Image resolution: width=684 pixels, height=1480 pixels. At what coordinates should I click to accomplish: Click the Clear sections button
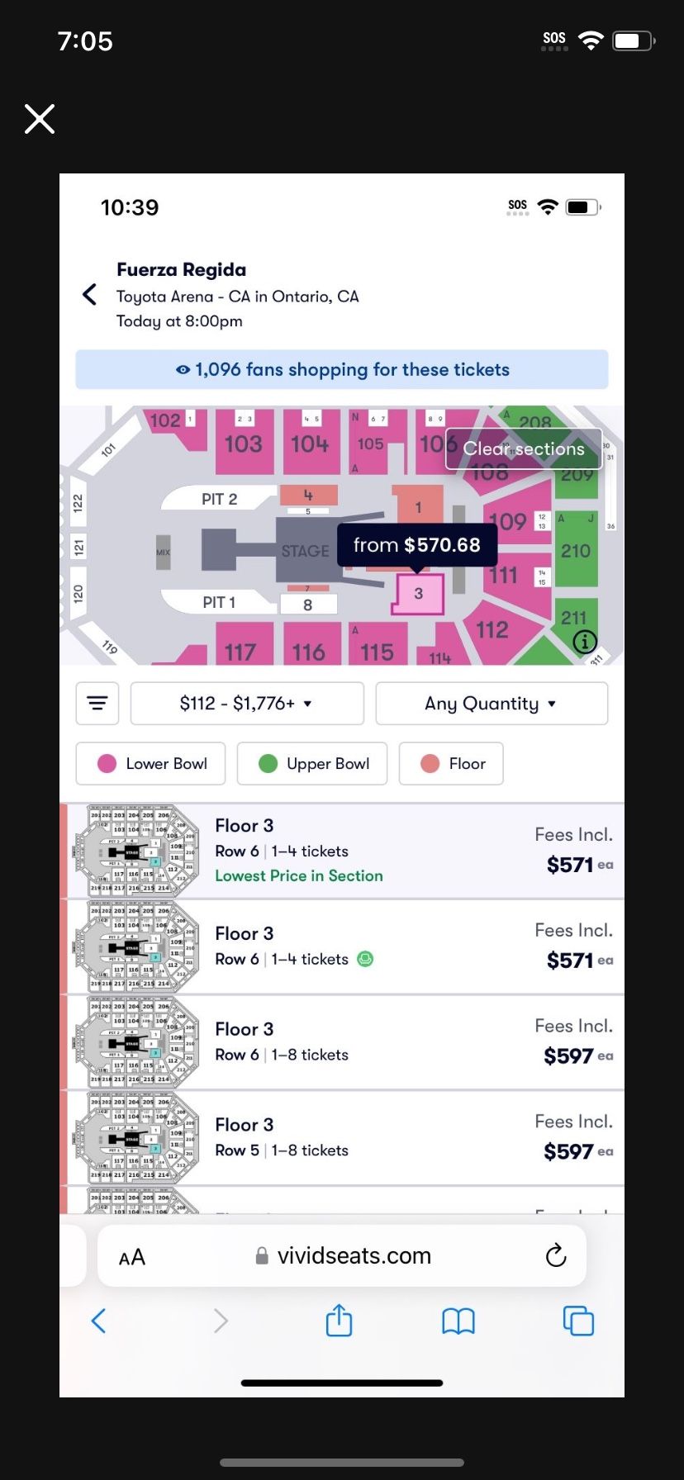click(524, 448)
